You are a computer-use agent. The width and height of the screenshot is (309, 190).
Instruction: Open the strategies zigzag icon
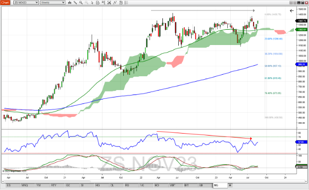click(x=115, y=2)
